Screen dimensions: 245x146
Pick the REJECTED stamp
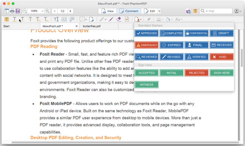(197, 73)
